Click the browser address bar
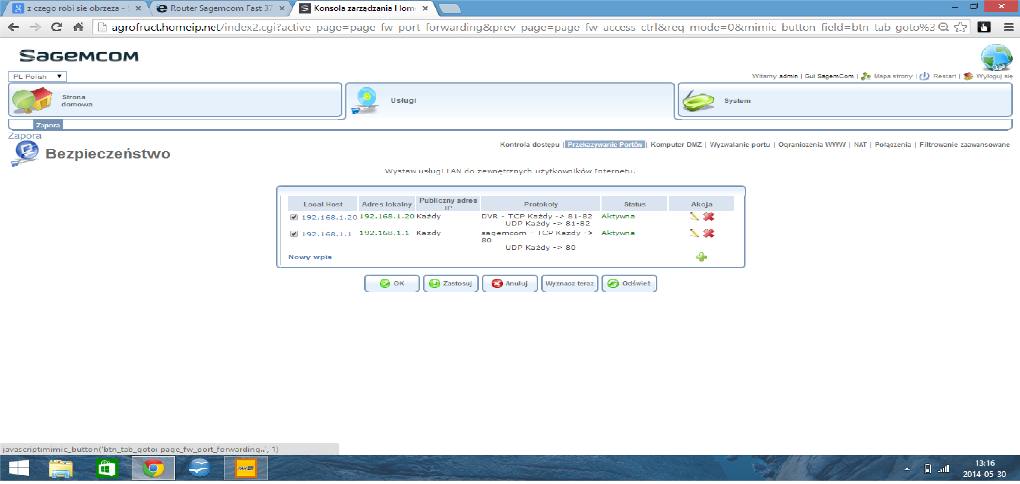The image size is (1020, 484). [475, 27]
